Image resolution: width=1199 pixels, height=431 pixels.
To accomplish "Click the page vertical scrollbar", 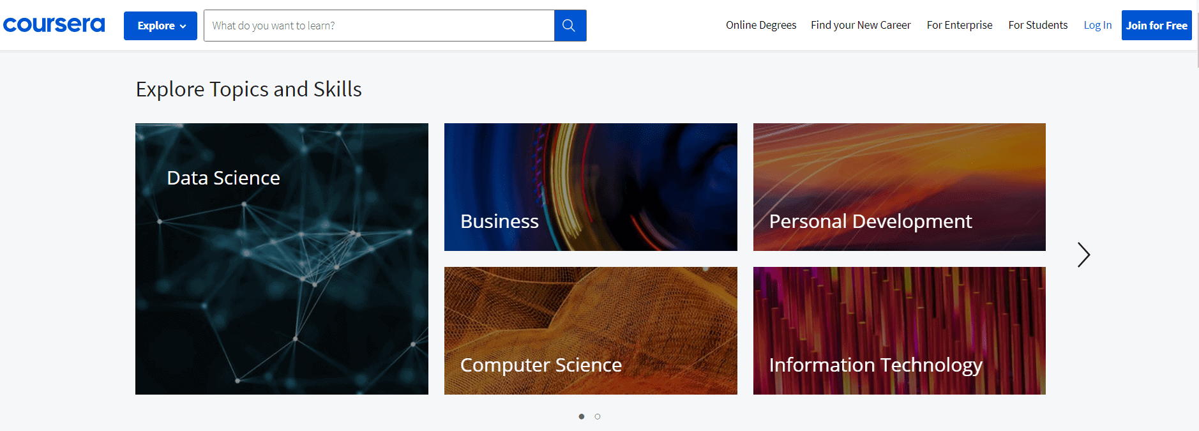I will [x=1196, y=33].
